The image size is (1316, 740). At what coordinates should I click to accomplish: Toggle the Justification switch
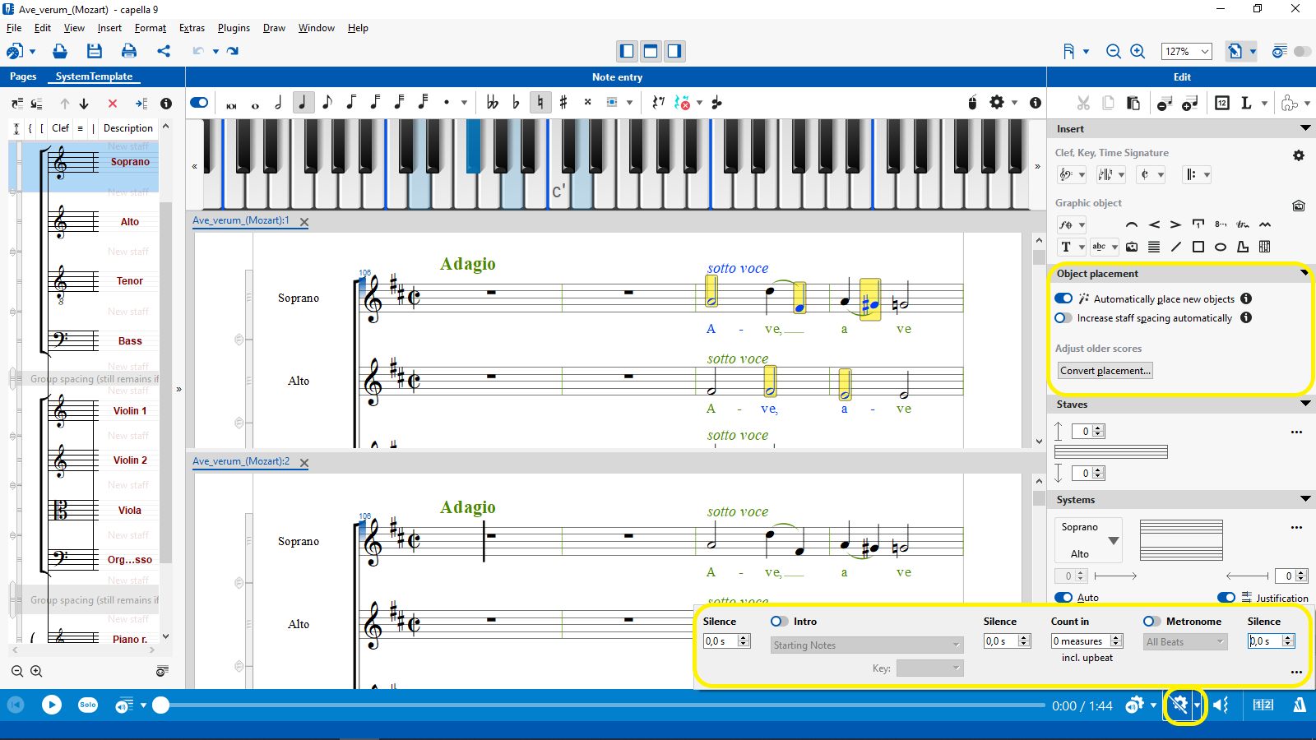pos(1226,598)
